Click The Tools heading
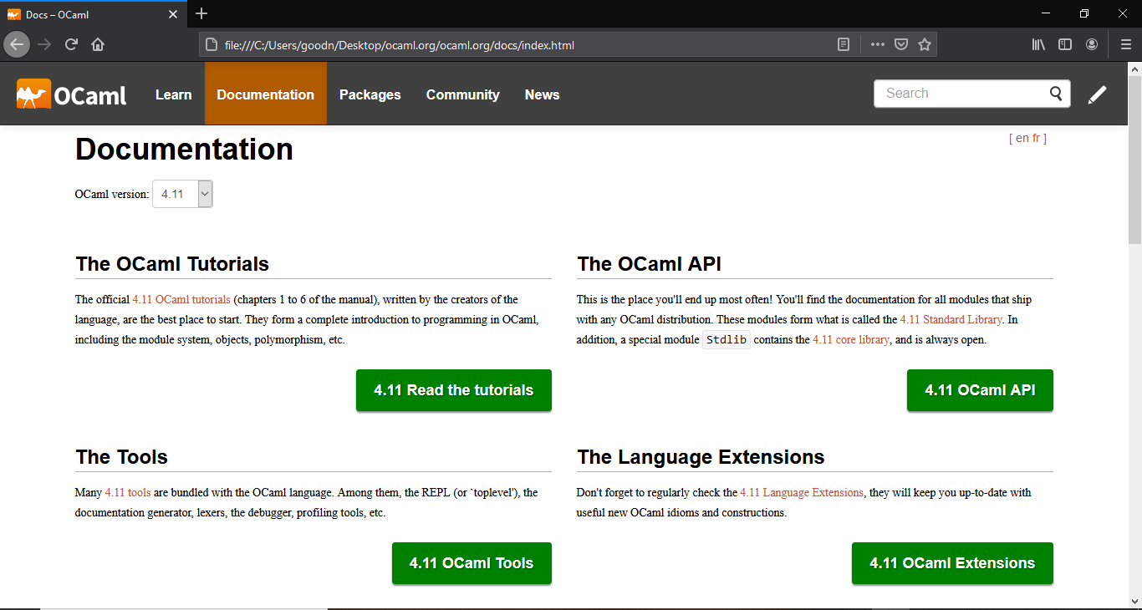This screenshot has height=610, width=1142. coord(121,457)
